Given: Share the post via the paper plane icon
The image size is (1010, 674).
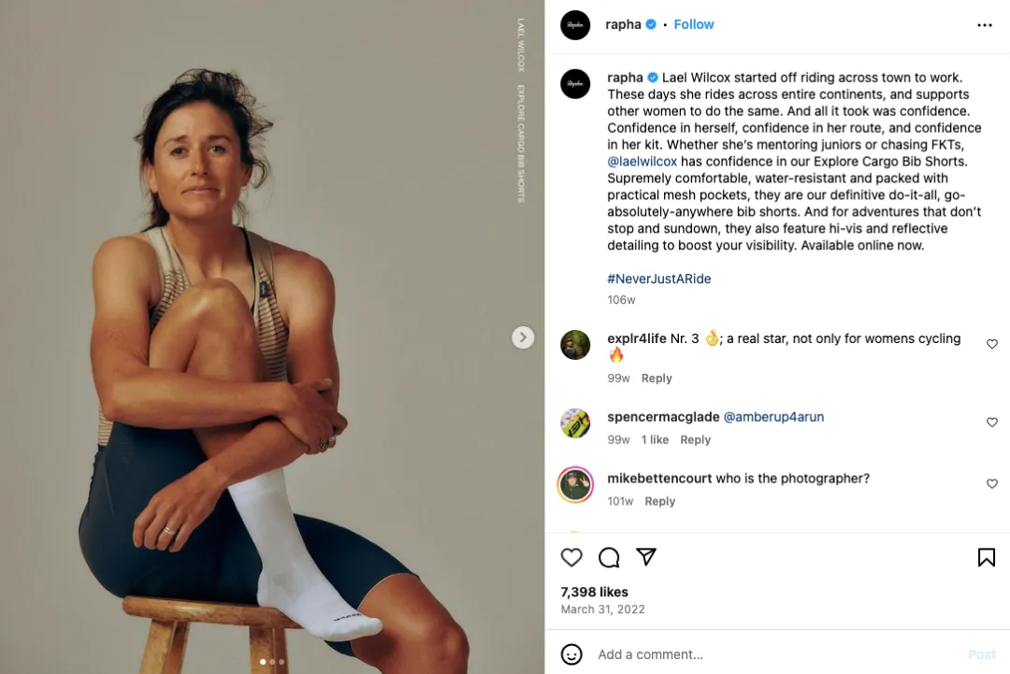Looking at the screenshot, I should (x=646, y=556).
